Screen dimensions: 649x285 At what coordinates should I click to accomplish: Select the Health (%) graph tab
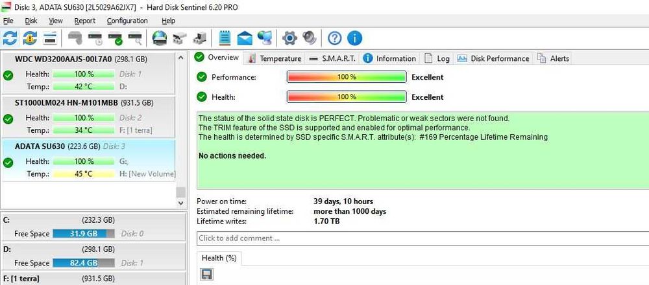click(x=219, y=258)
